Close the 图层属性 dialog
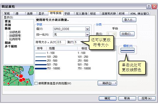The width and height of the screenshot is (158, 106). (154, 7)
